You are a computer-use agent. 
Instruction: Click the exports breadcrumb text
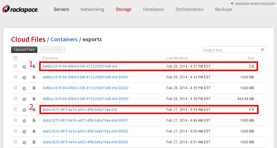[92, 39]
